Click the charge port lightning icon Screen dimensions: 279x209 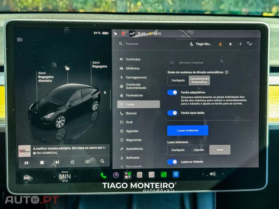pos(105,93)
